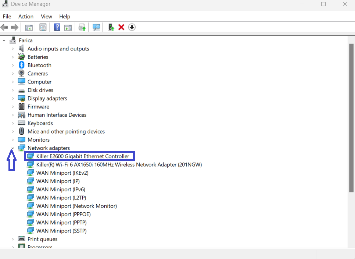
Task: Collapse the Network adapters category
Action: [x=13, y=148]
